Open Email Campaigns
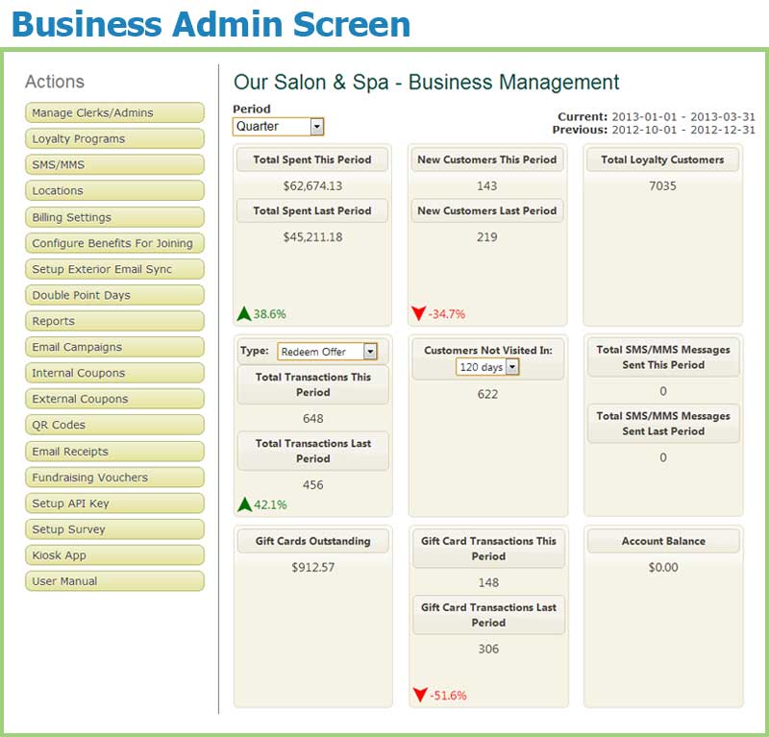The height and width of the screenshot is (737, 769). 114,347
